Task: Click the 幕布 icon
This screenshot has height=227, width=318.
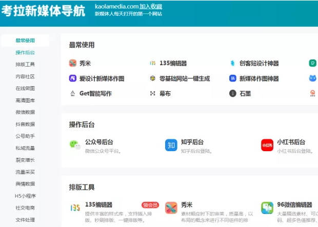Action: (x=152, y=93)
